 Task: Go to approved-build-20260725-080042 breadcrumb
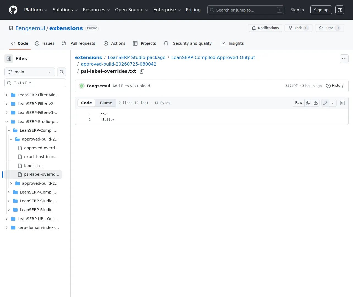click(x=118, y=64)
